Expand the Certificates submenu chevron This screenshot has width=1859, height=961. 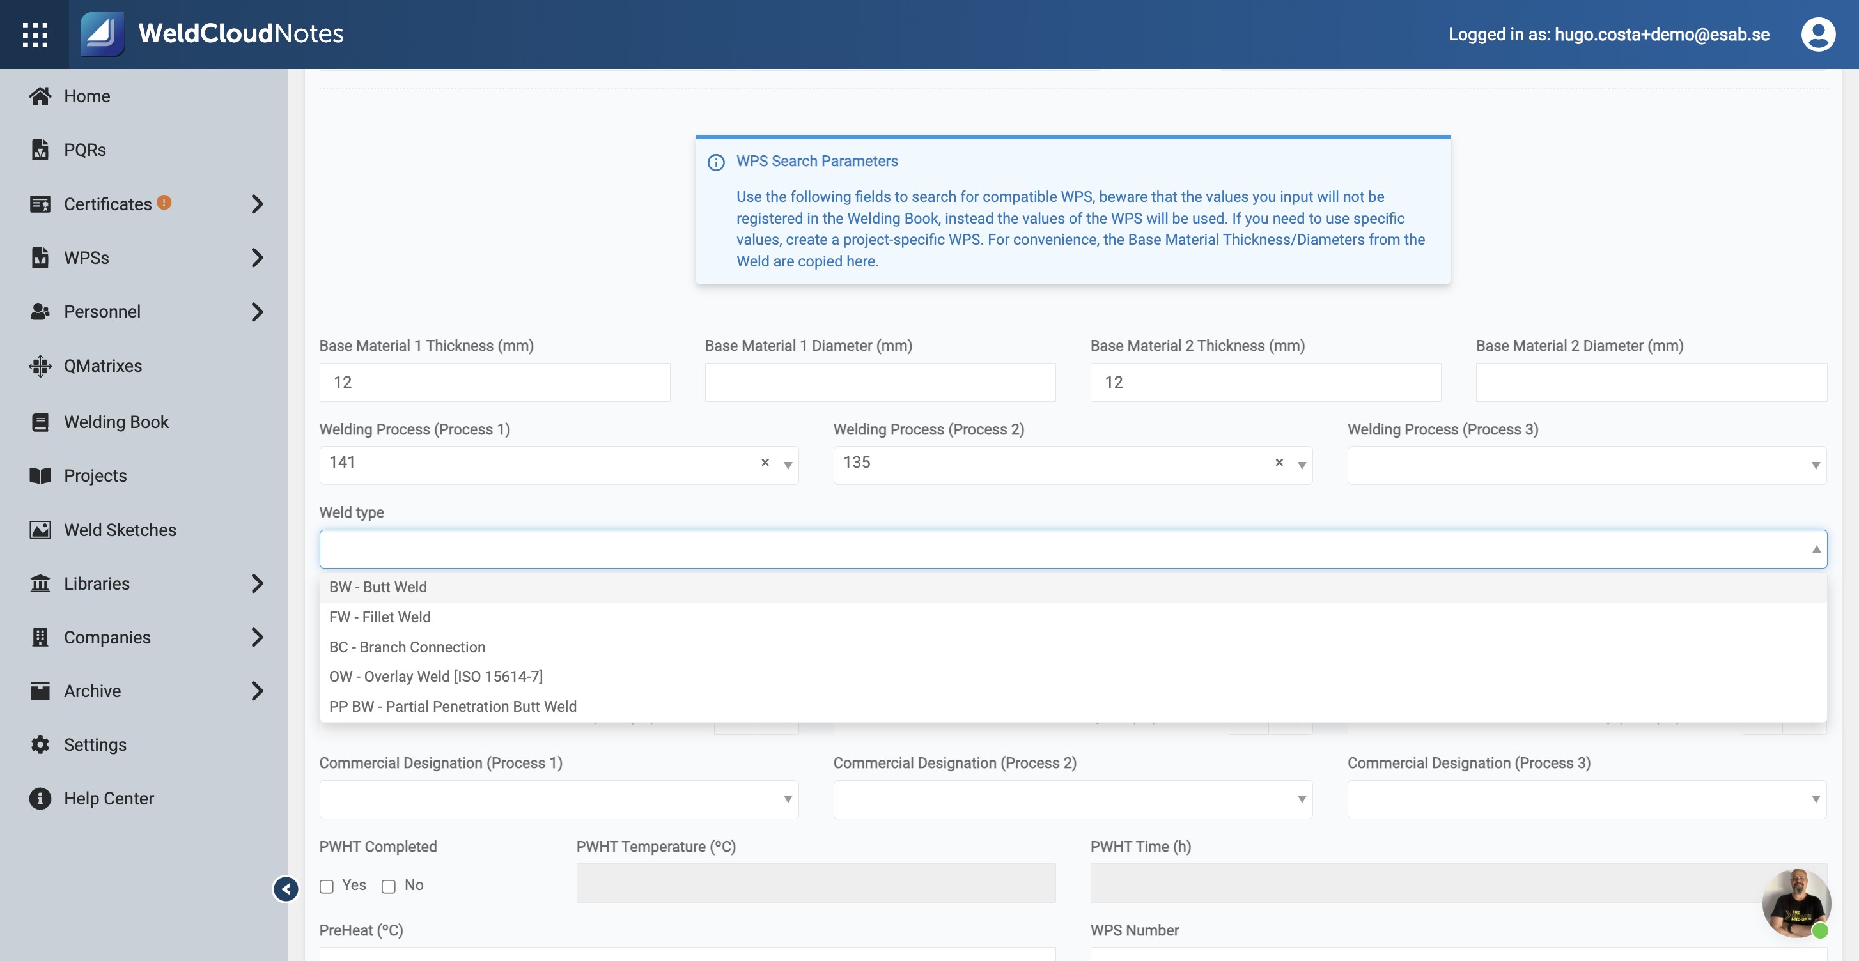click(x=257, y=204)
